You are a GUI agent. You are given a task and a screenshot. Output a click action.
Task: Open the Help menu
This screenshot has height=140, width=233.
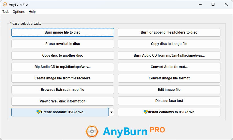(32, 12)
